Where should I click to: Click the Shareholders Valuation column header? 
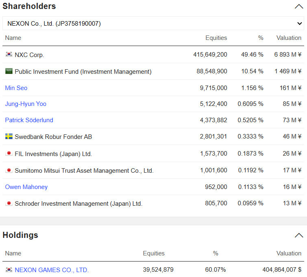pos(289,38)
